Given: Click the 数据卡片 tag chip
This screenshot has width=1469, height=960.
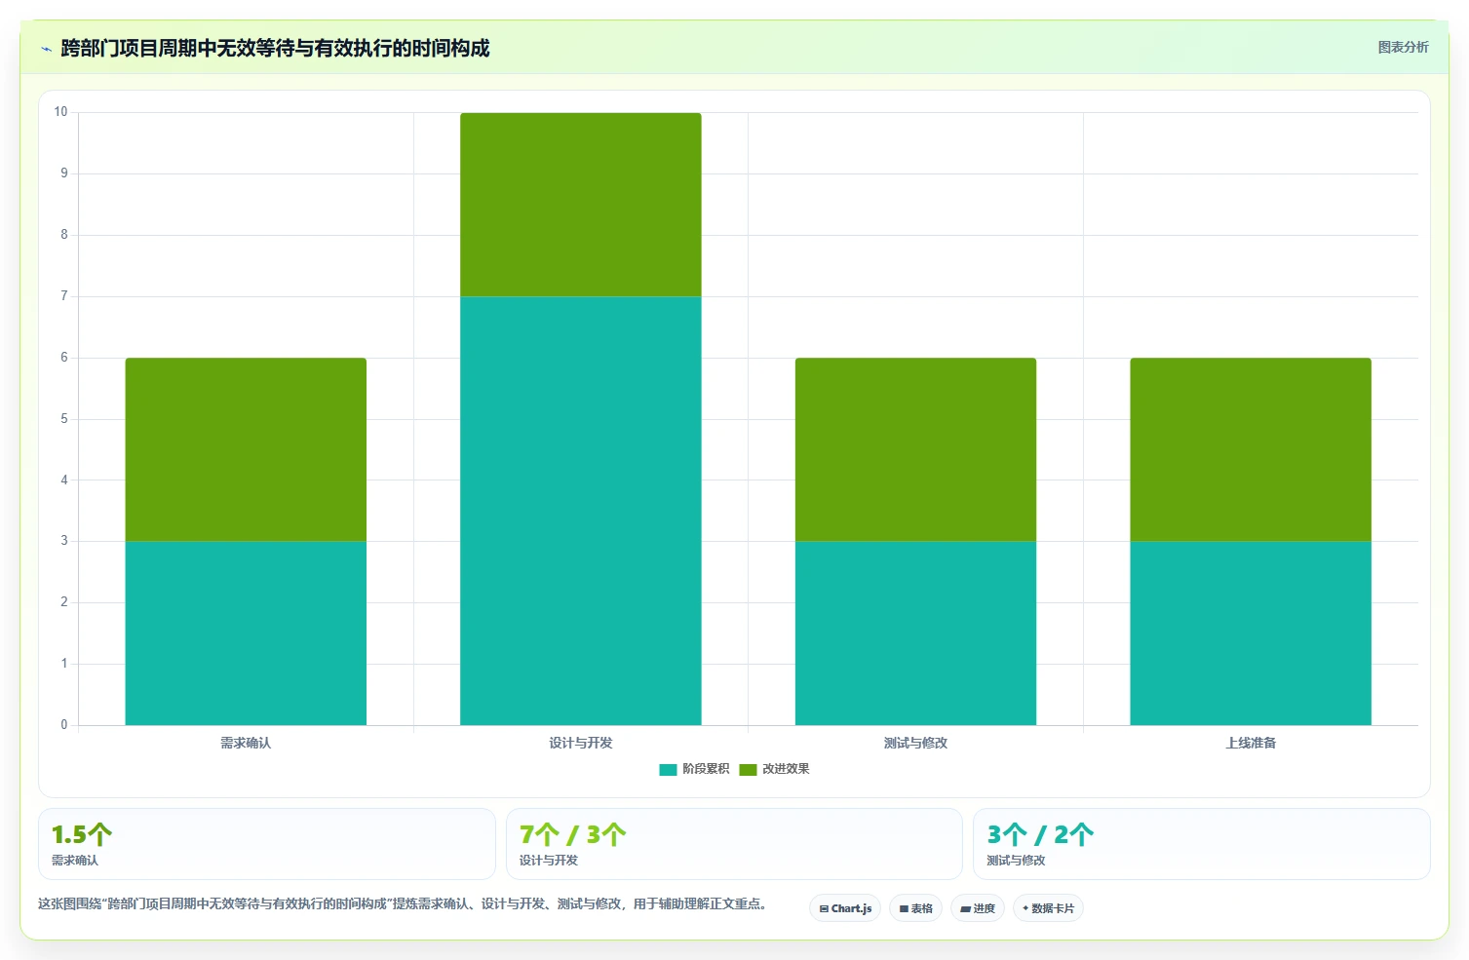Looking at the screenshot, I should tap(1048, 908).
